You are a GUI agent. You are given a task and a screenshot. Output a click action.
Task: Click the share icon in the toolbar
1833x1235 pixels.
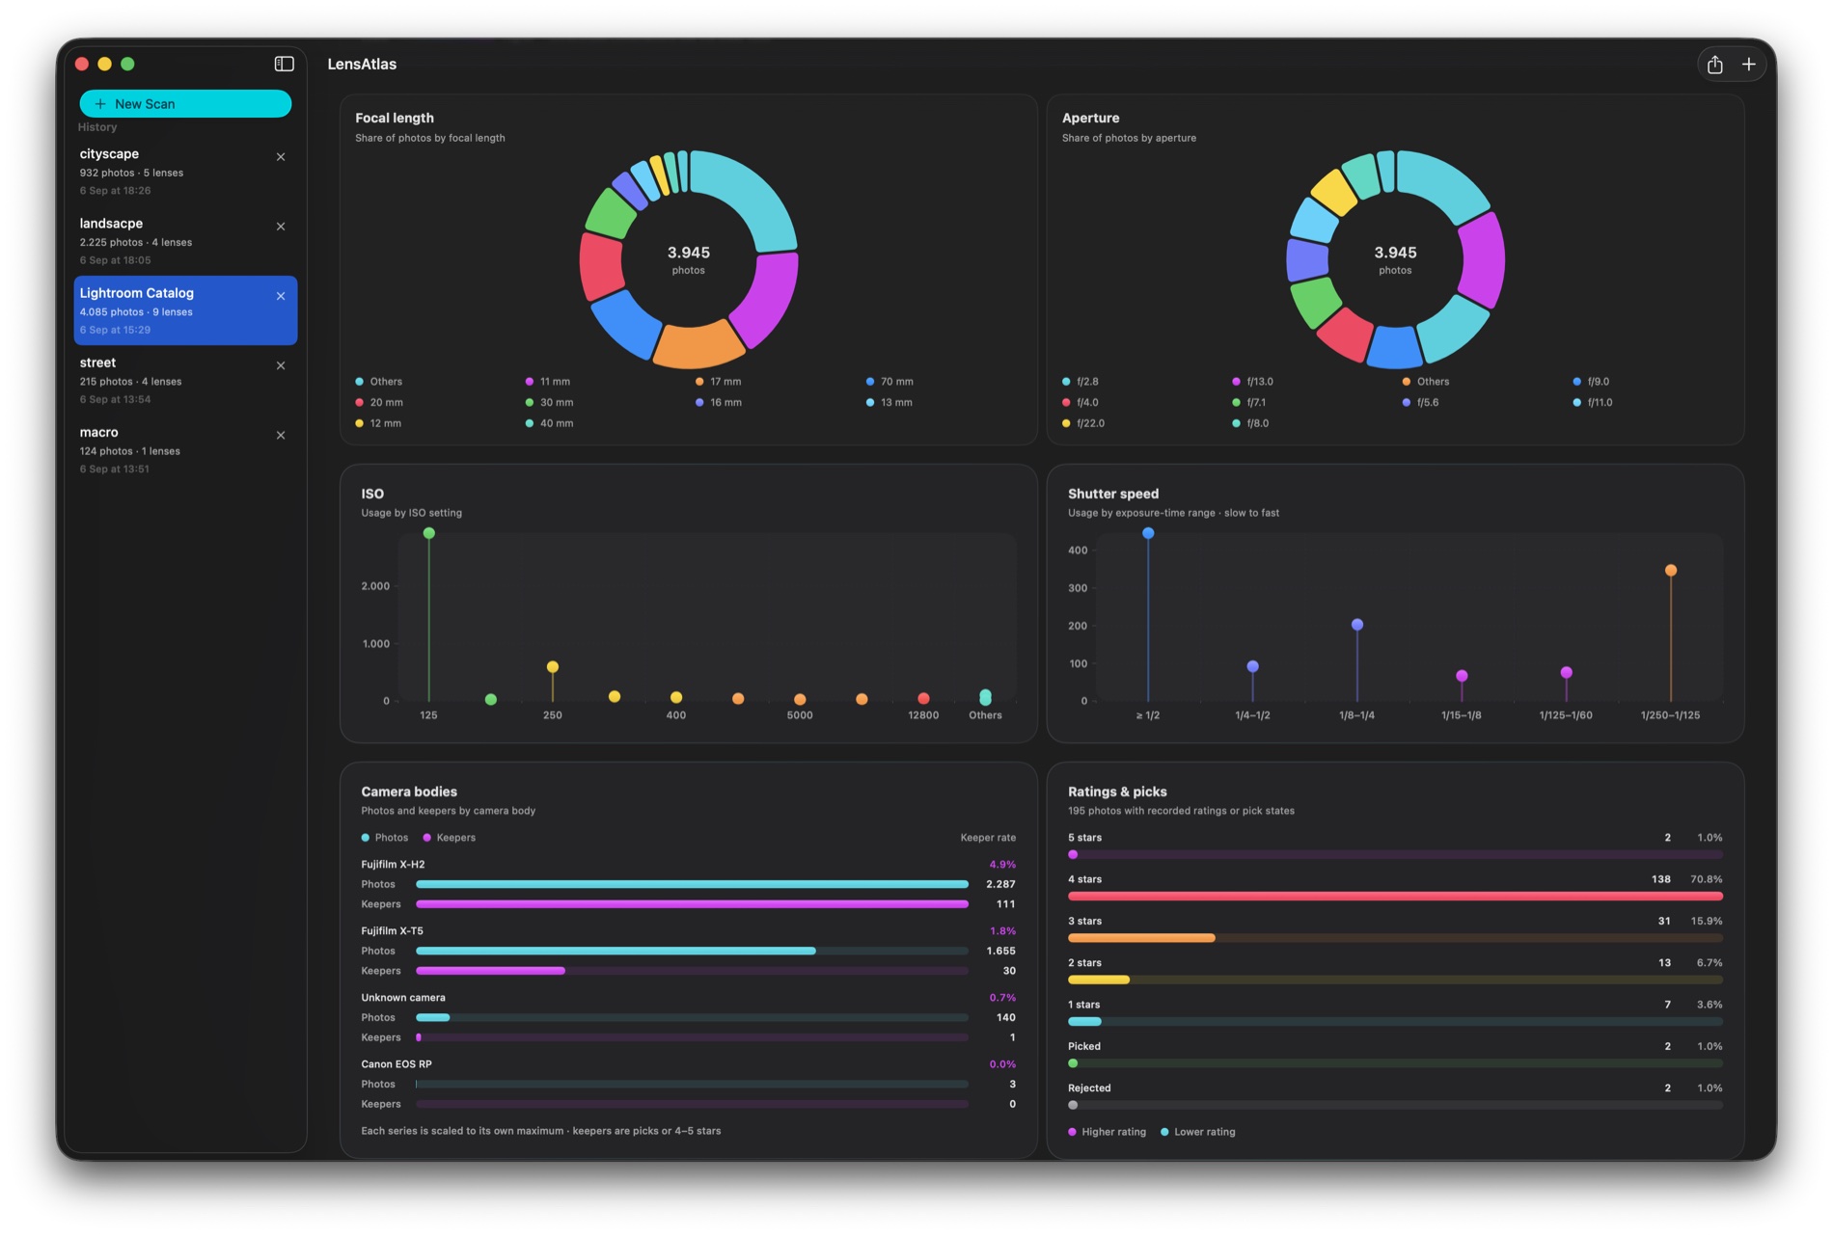1714,65
